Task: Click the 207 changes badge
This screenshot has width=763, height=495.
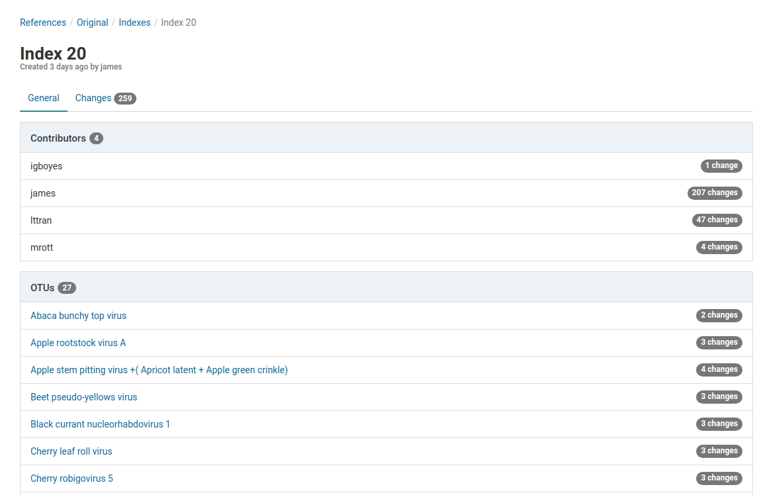Action: (x=715, y=193)
